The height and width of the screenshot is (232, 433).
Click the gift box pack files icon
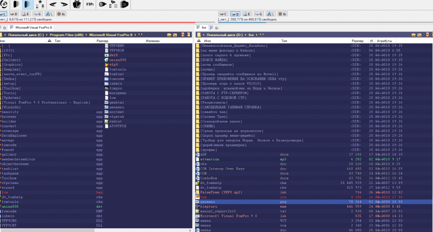click(77, 5)
